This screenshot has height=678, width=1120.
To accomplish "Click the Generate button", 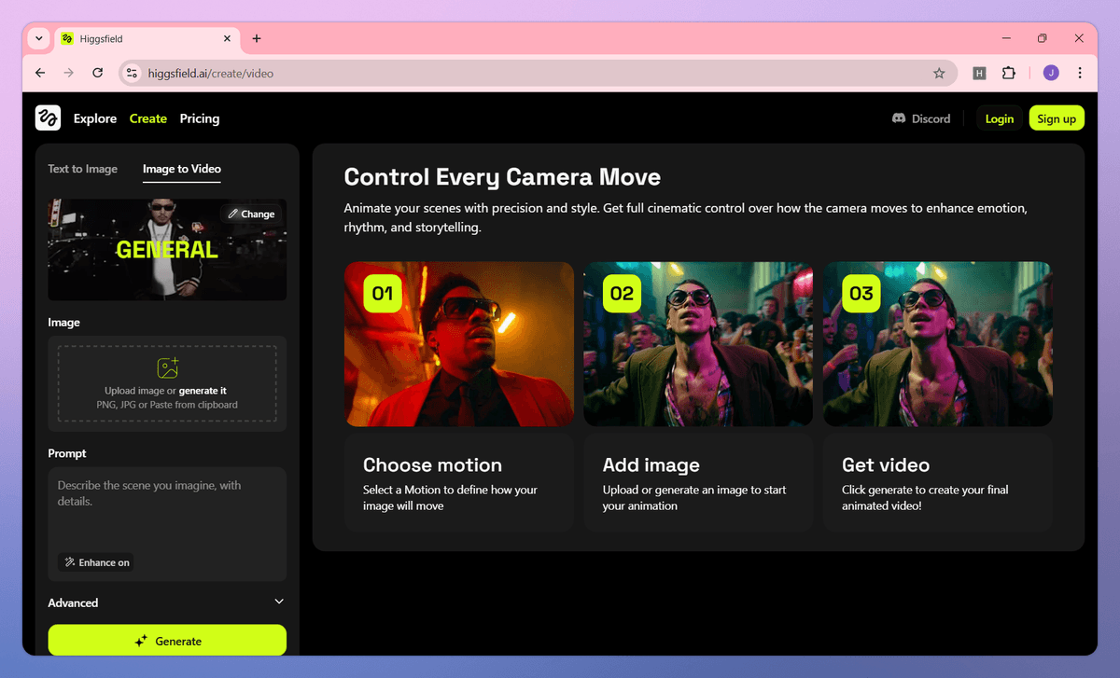I will [x=167, y=641].
